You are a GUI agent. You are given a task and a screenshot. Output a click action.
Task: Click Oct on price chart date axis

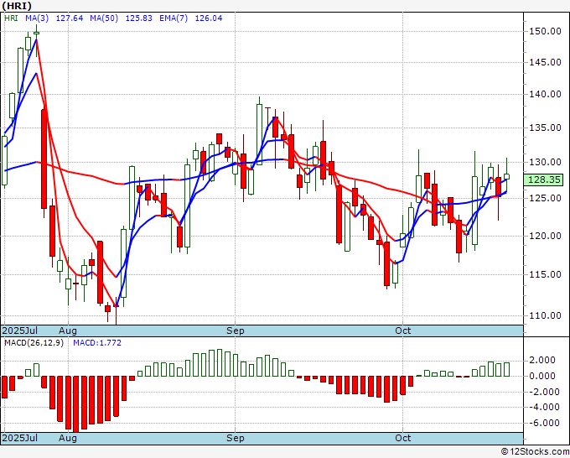pyautogui.click(x=403, y=330)
